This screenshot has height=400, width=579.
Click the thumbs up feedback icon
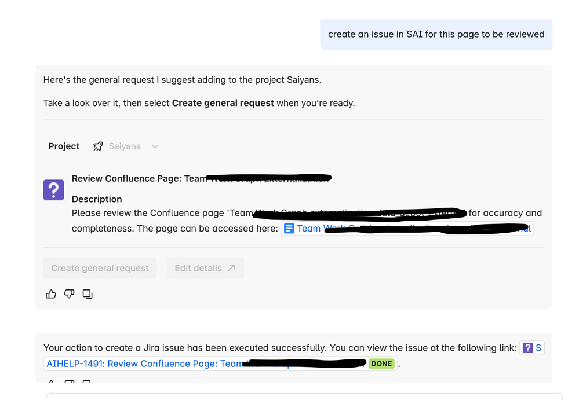[51, 294]
